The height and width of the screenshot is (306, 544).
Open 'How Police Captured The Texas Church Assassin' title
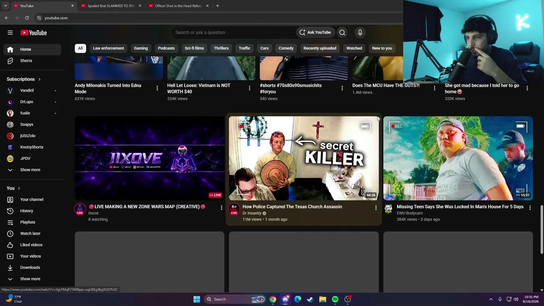click(292, 207)
